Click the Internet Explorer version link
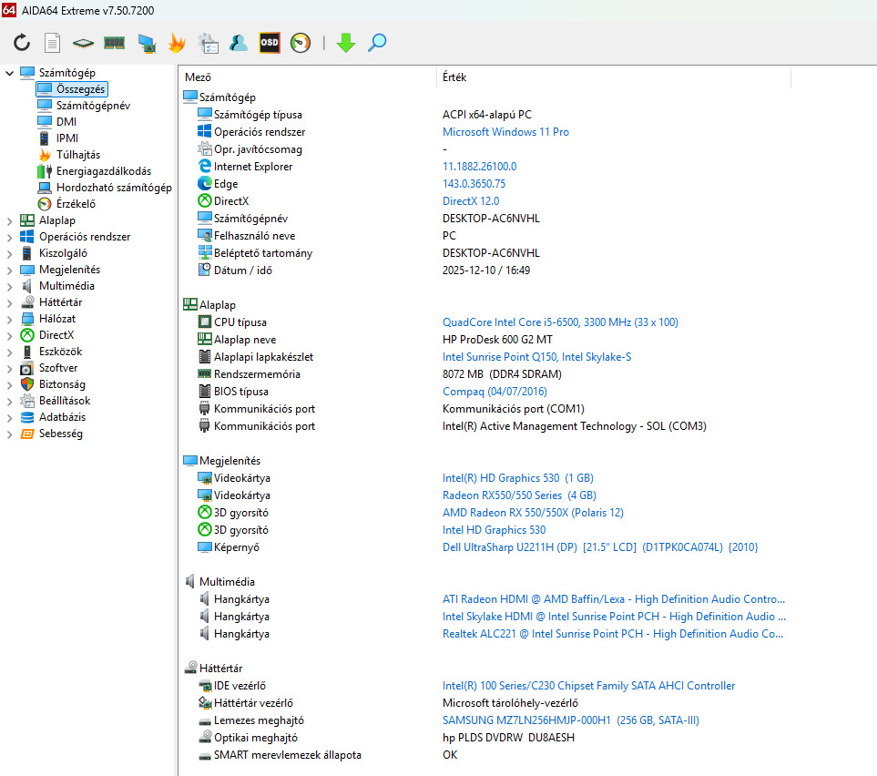This screenshot has height=776, width=877. point(479,167)
